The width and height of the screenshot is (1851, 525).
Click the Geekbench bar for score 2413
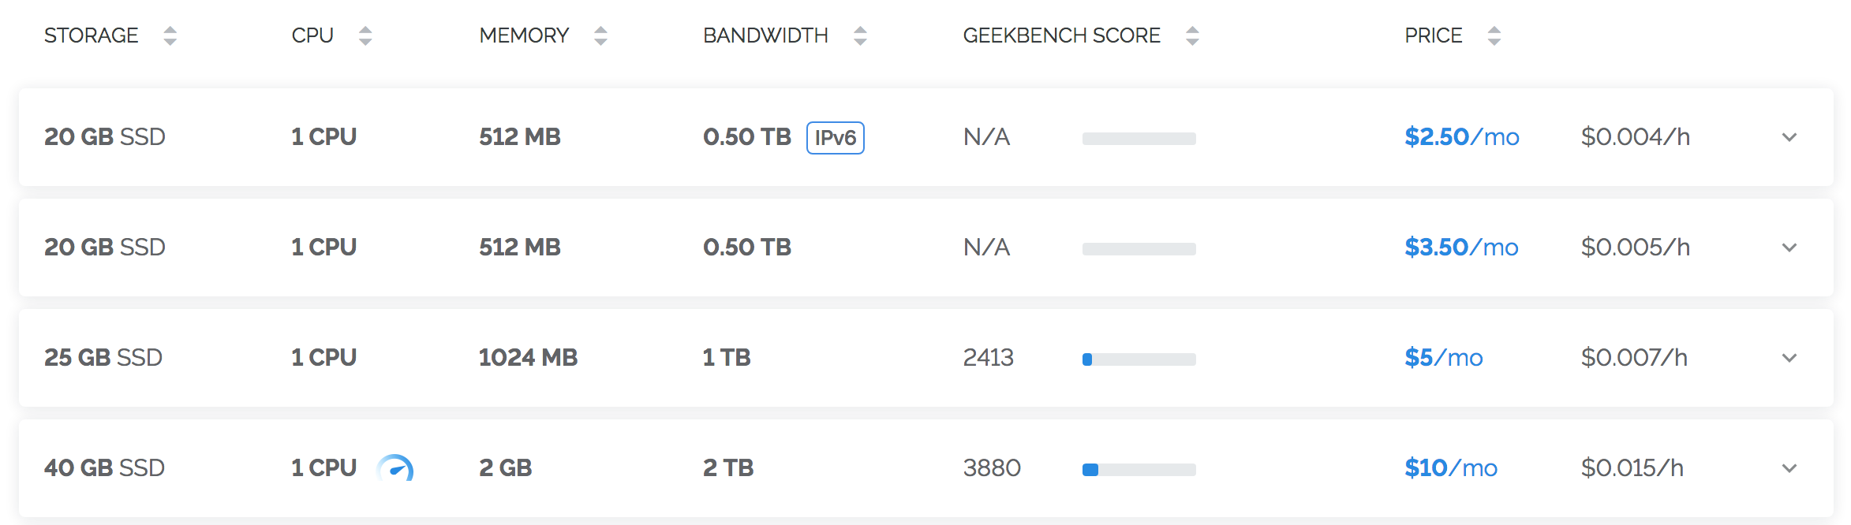tap(1139, 359)
